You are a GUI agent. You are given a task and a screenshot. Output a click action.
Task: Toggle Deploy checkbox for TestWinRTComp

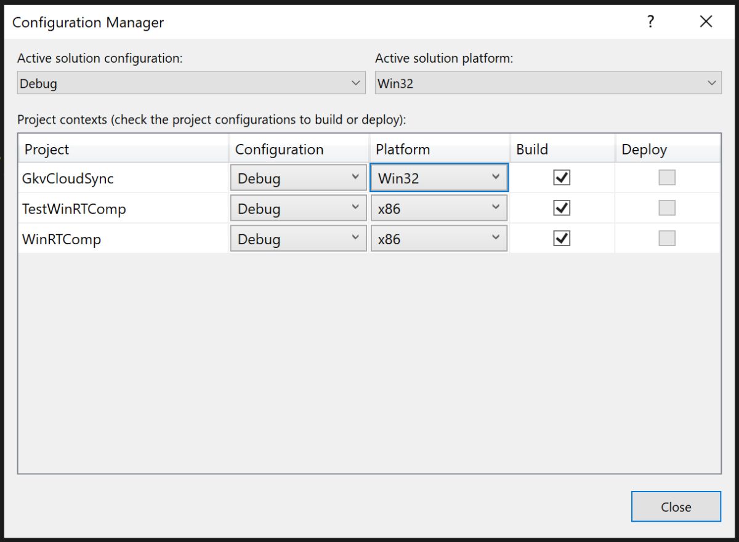(x=667, y=208)
